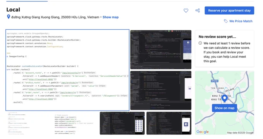Image resolution: width=263 pixels, height=139 pixels.
Task: Click the DT242 road label on map
Action: click(214, 81)
